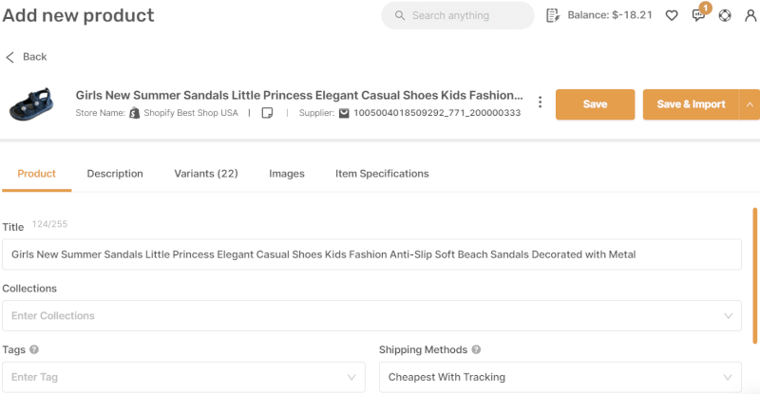This screenshot has height=394, width=760.
Task: Click the orders notepad icon beside Balance
Action: pos(553,15)
